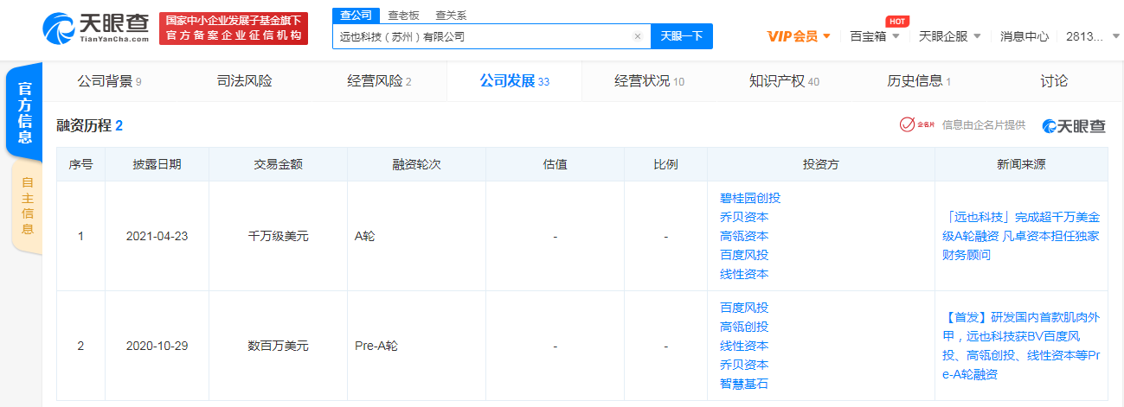Switch to the 历史信息 tab

coord(919,81)
